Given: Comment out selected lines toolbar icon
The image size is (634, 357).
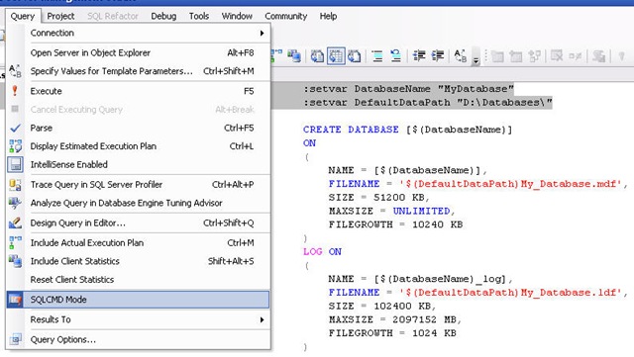Looking at the screenshot, I should (x=377, y=56).
